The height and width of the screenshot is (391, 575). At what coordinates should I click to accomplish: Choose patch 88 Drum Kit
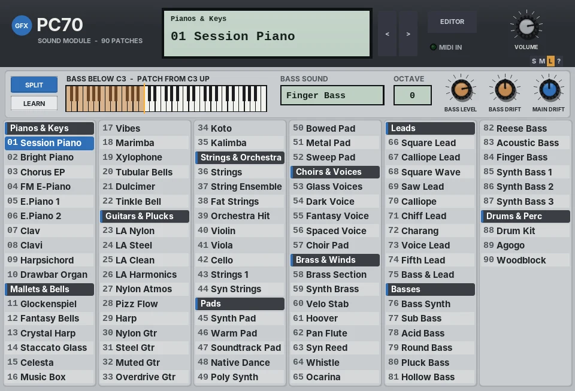click(525, 231)
